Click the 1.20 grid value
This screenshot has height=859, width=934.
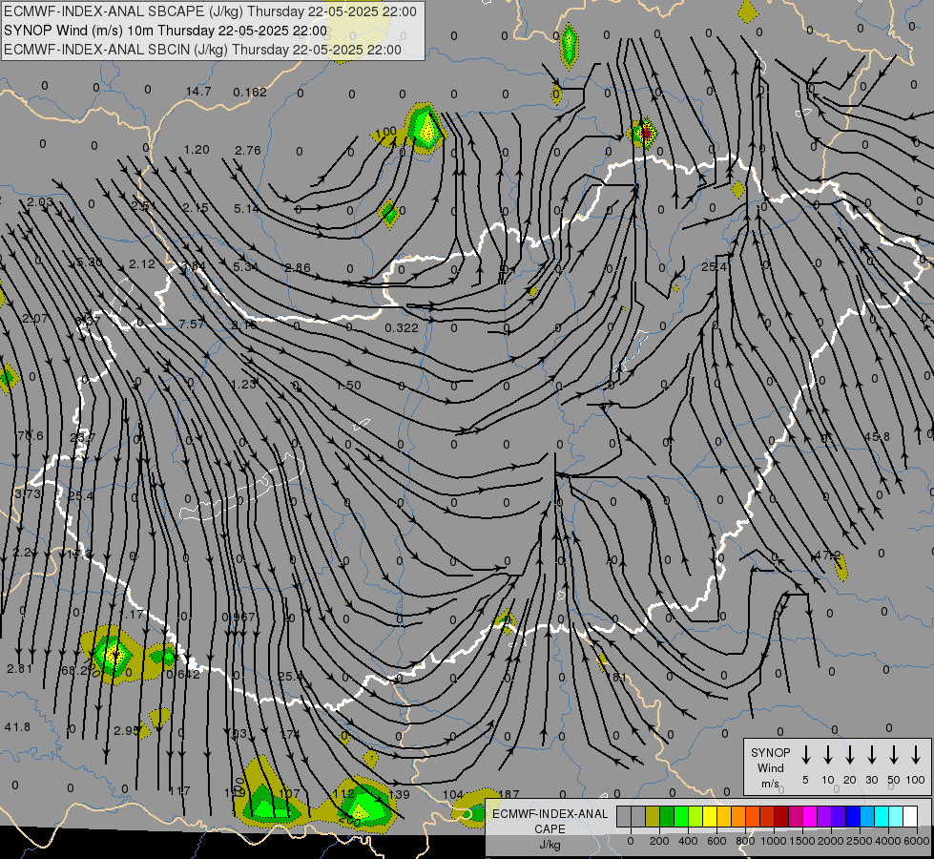point(197,149)
